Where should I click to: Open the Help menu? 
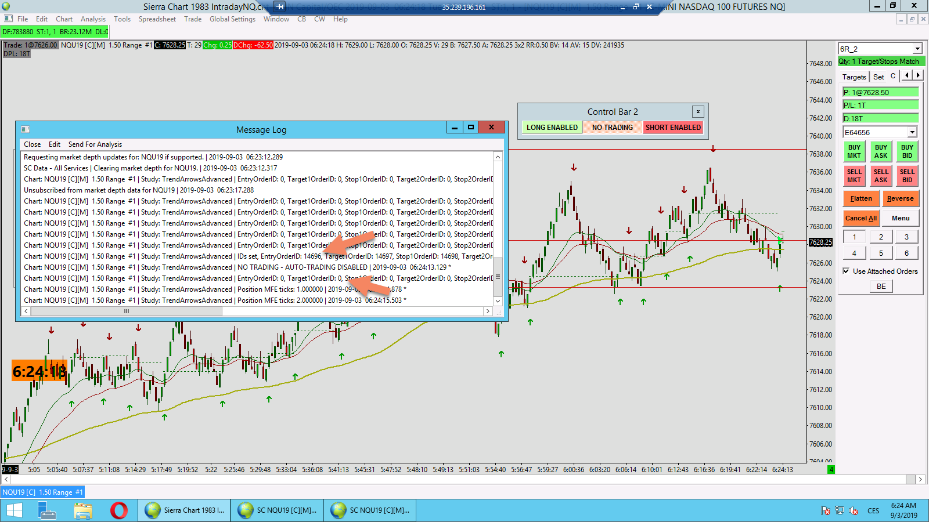coord(340,19)
